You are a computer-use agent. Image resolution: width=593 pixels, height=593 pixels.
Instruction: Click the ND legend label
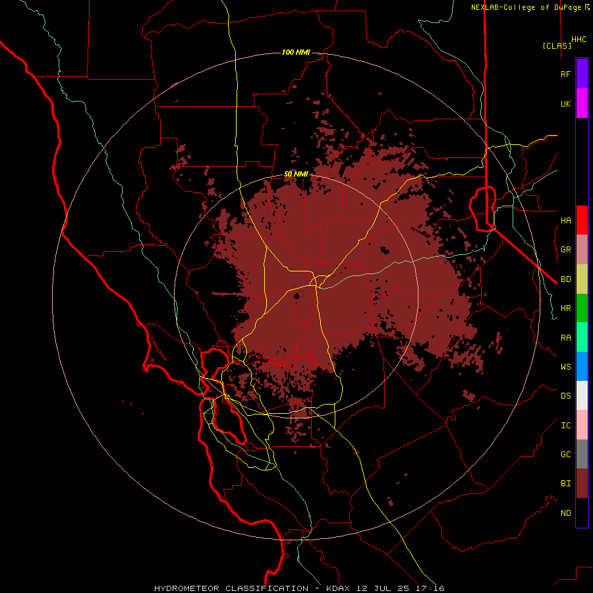pos(565,513)
